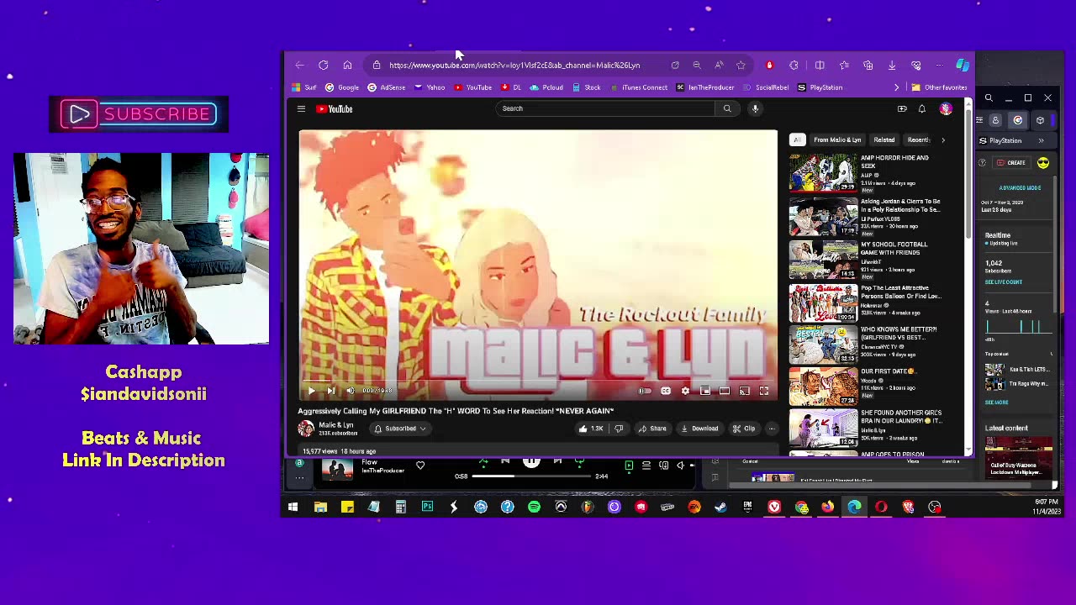The height and width of the screenshot is (605, 1076).
Task: Toggle closed captions in YouTube player
Action: click(666, 391)
